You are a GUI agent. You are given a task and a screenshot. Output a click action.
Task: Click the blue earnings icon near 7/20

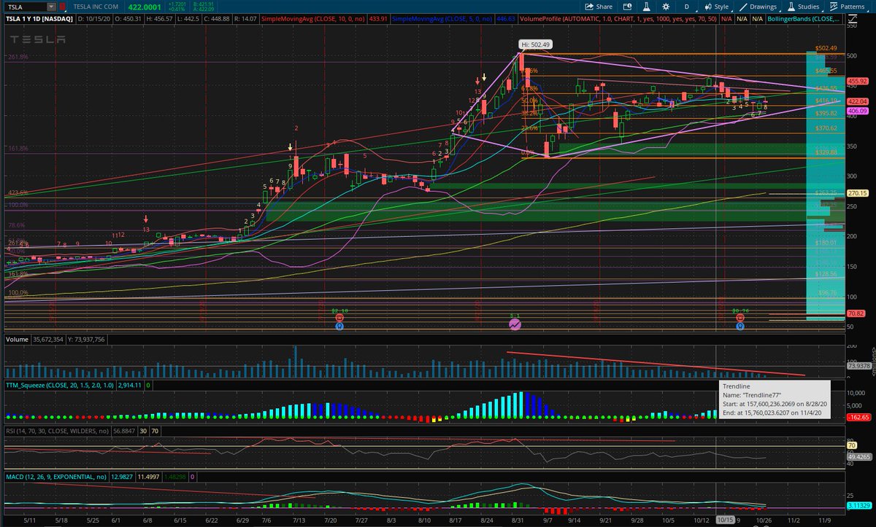pyautogui.click(x=339, y=327)
